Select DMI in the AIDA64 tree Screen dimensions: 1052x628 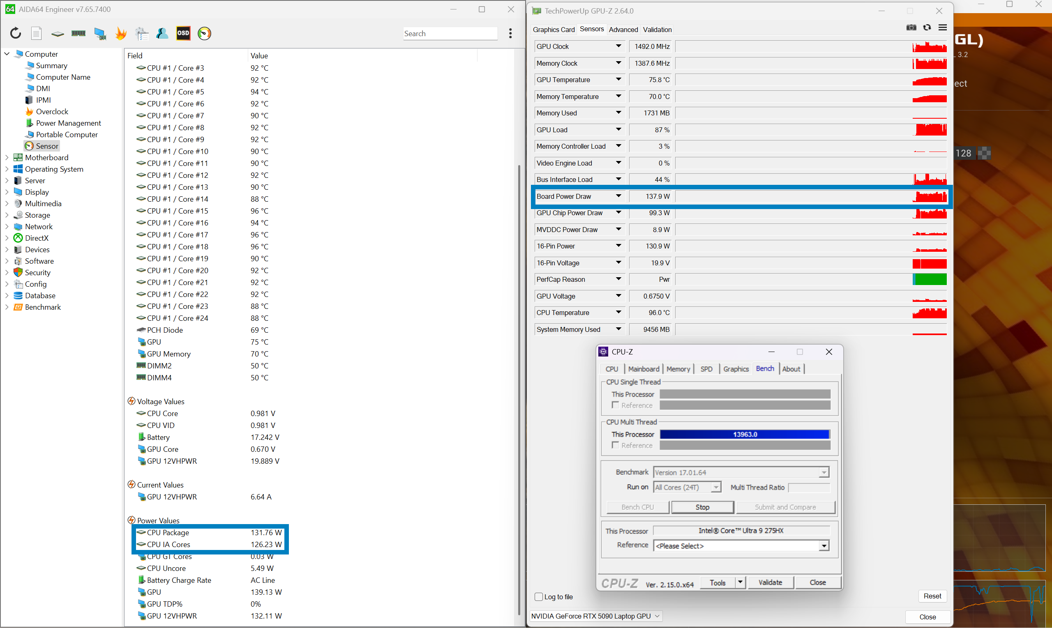(43, 89)
